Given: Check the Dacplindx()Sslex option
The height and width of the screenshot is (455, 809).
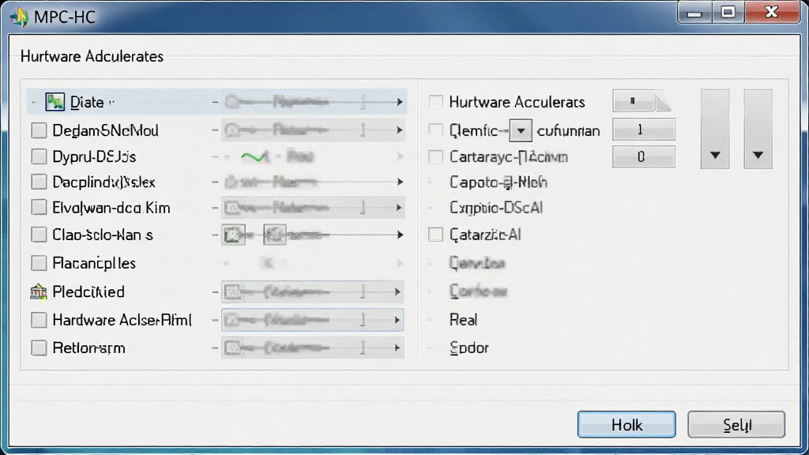Looking at the screenshot, I should click(39, 182).
